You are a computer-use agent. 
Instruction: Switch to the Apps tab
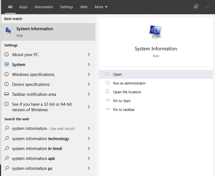point(23,7)
